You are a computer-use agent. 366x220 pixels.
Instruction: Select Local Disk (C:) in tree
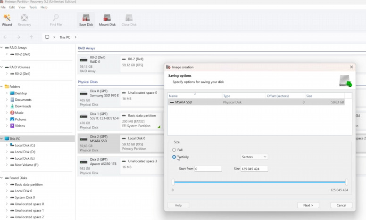(25, 146)
